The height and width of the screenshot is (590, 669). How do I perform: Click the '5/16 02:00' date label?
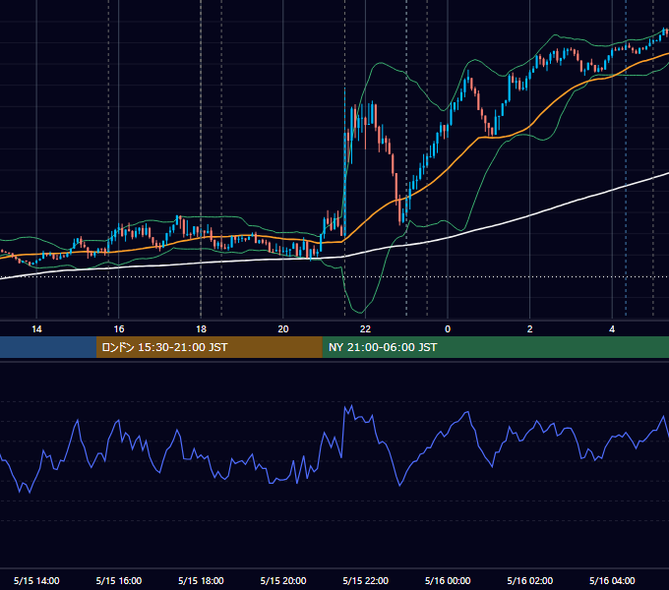point(530,580)
